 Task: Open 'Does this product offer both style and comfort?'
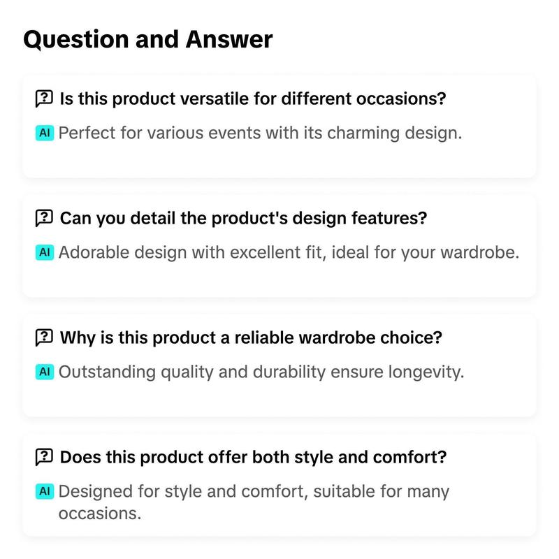click(x=253, y=457)
